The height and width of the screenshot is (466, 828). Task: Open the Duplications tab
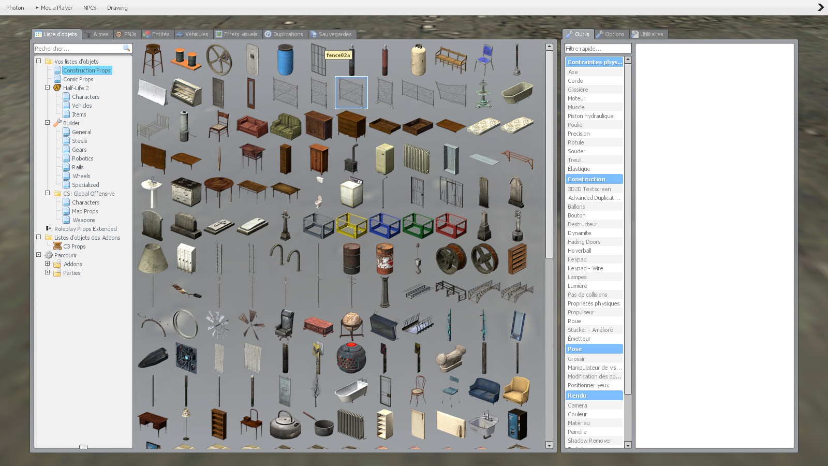point(284,34)
